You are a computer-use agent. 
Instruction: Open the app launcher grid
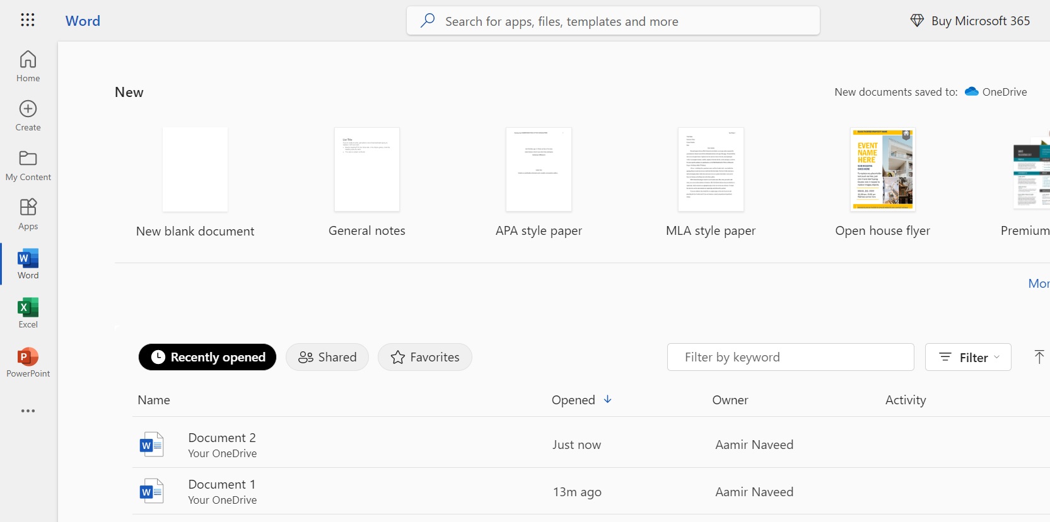(28, 20)
